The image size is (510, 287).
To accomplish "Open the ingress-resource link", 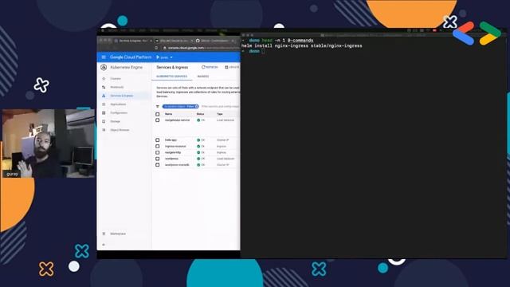I will pos(175,146).
